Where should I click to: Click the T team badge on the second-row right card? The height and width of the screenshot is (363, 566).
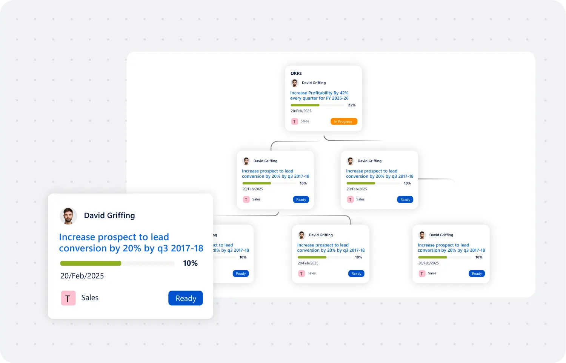[x=350, y=200]
